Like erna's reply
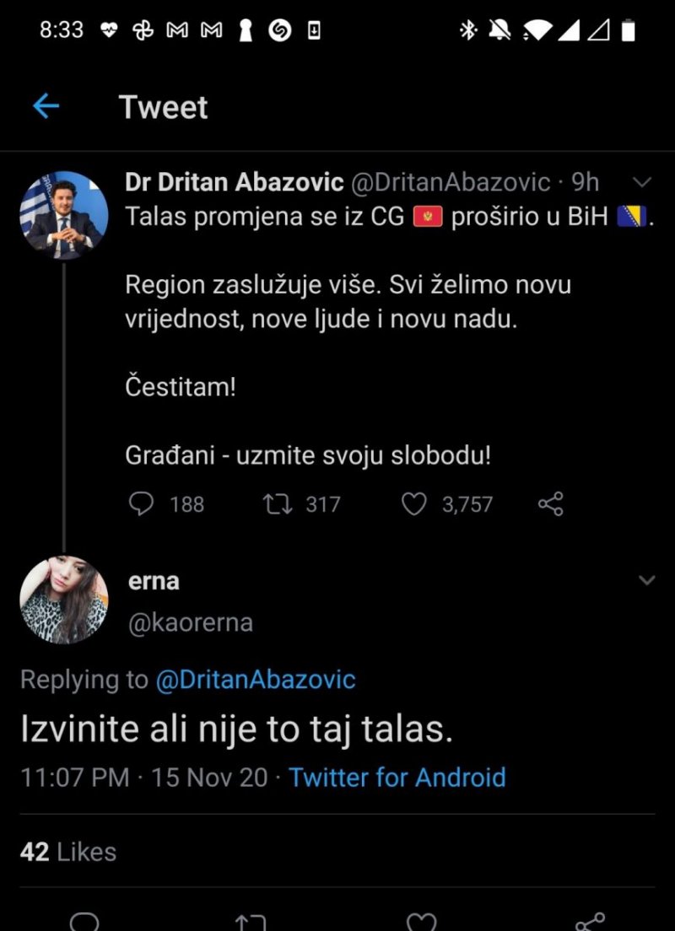Image resolution: width=675 pixels, height=931 pixels. (421, 921)
